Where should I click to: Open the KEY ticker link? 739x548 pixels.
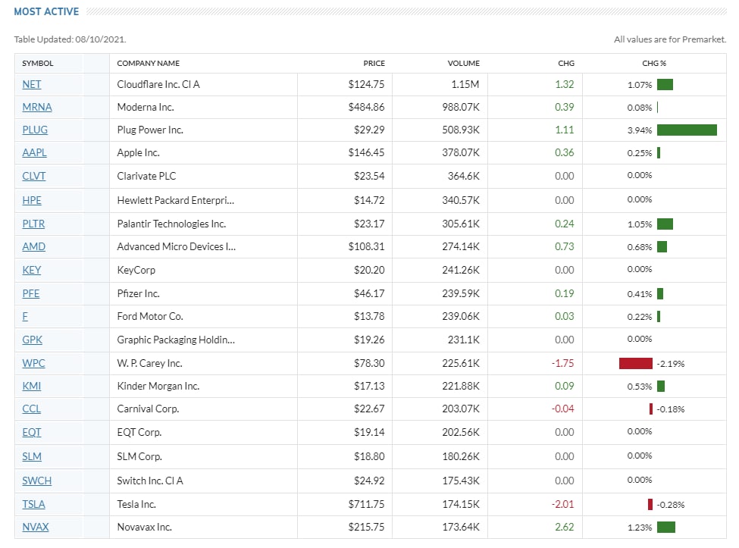pyautogui.click(x=32, y=270)
